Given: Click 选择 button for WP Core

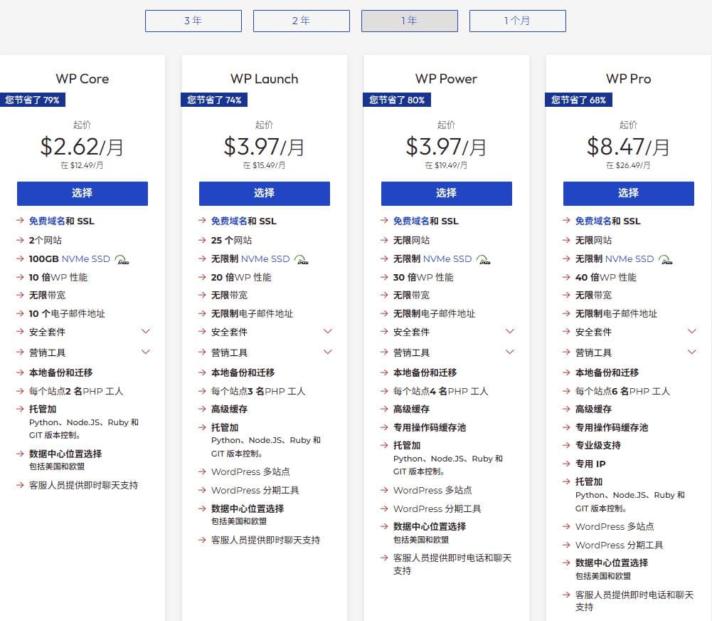Looking at the screenshot, I should (x=83, y=193).
